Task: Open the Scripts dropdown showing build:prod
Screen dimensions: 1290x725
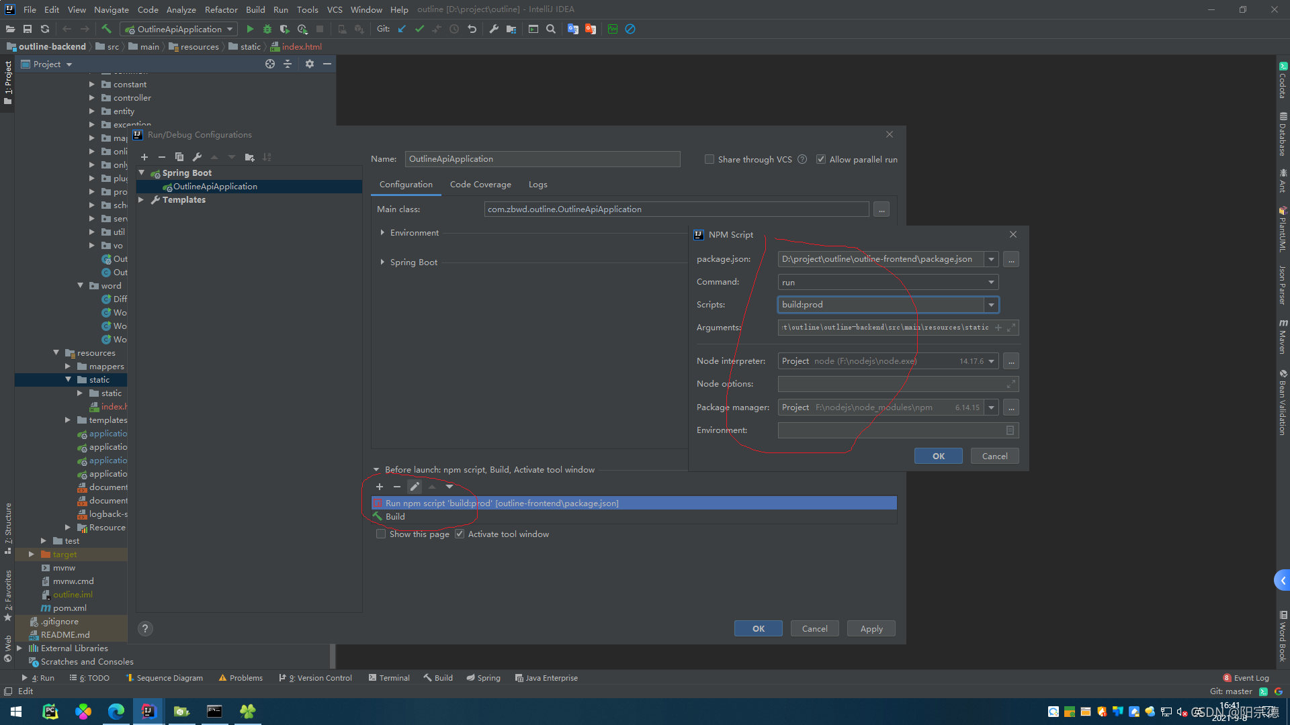Action: [991, 305]
